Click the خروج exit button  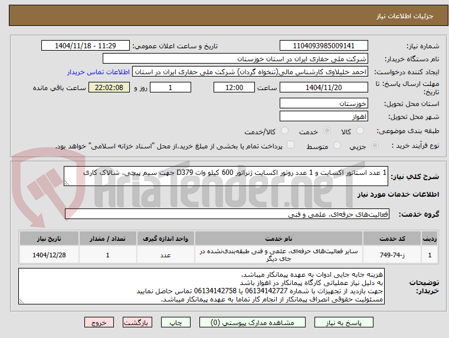[x=99, y=322]
